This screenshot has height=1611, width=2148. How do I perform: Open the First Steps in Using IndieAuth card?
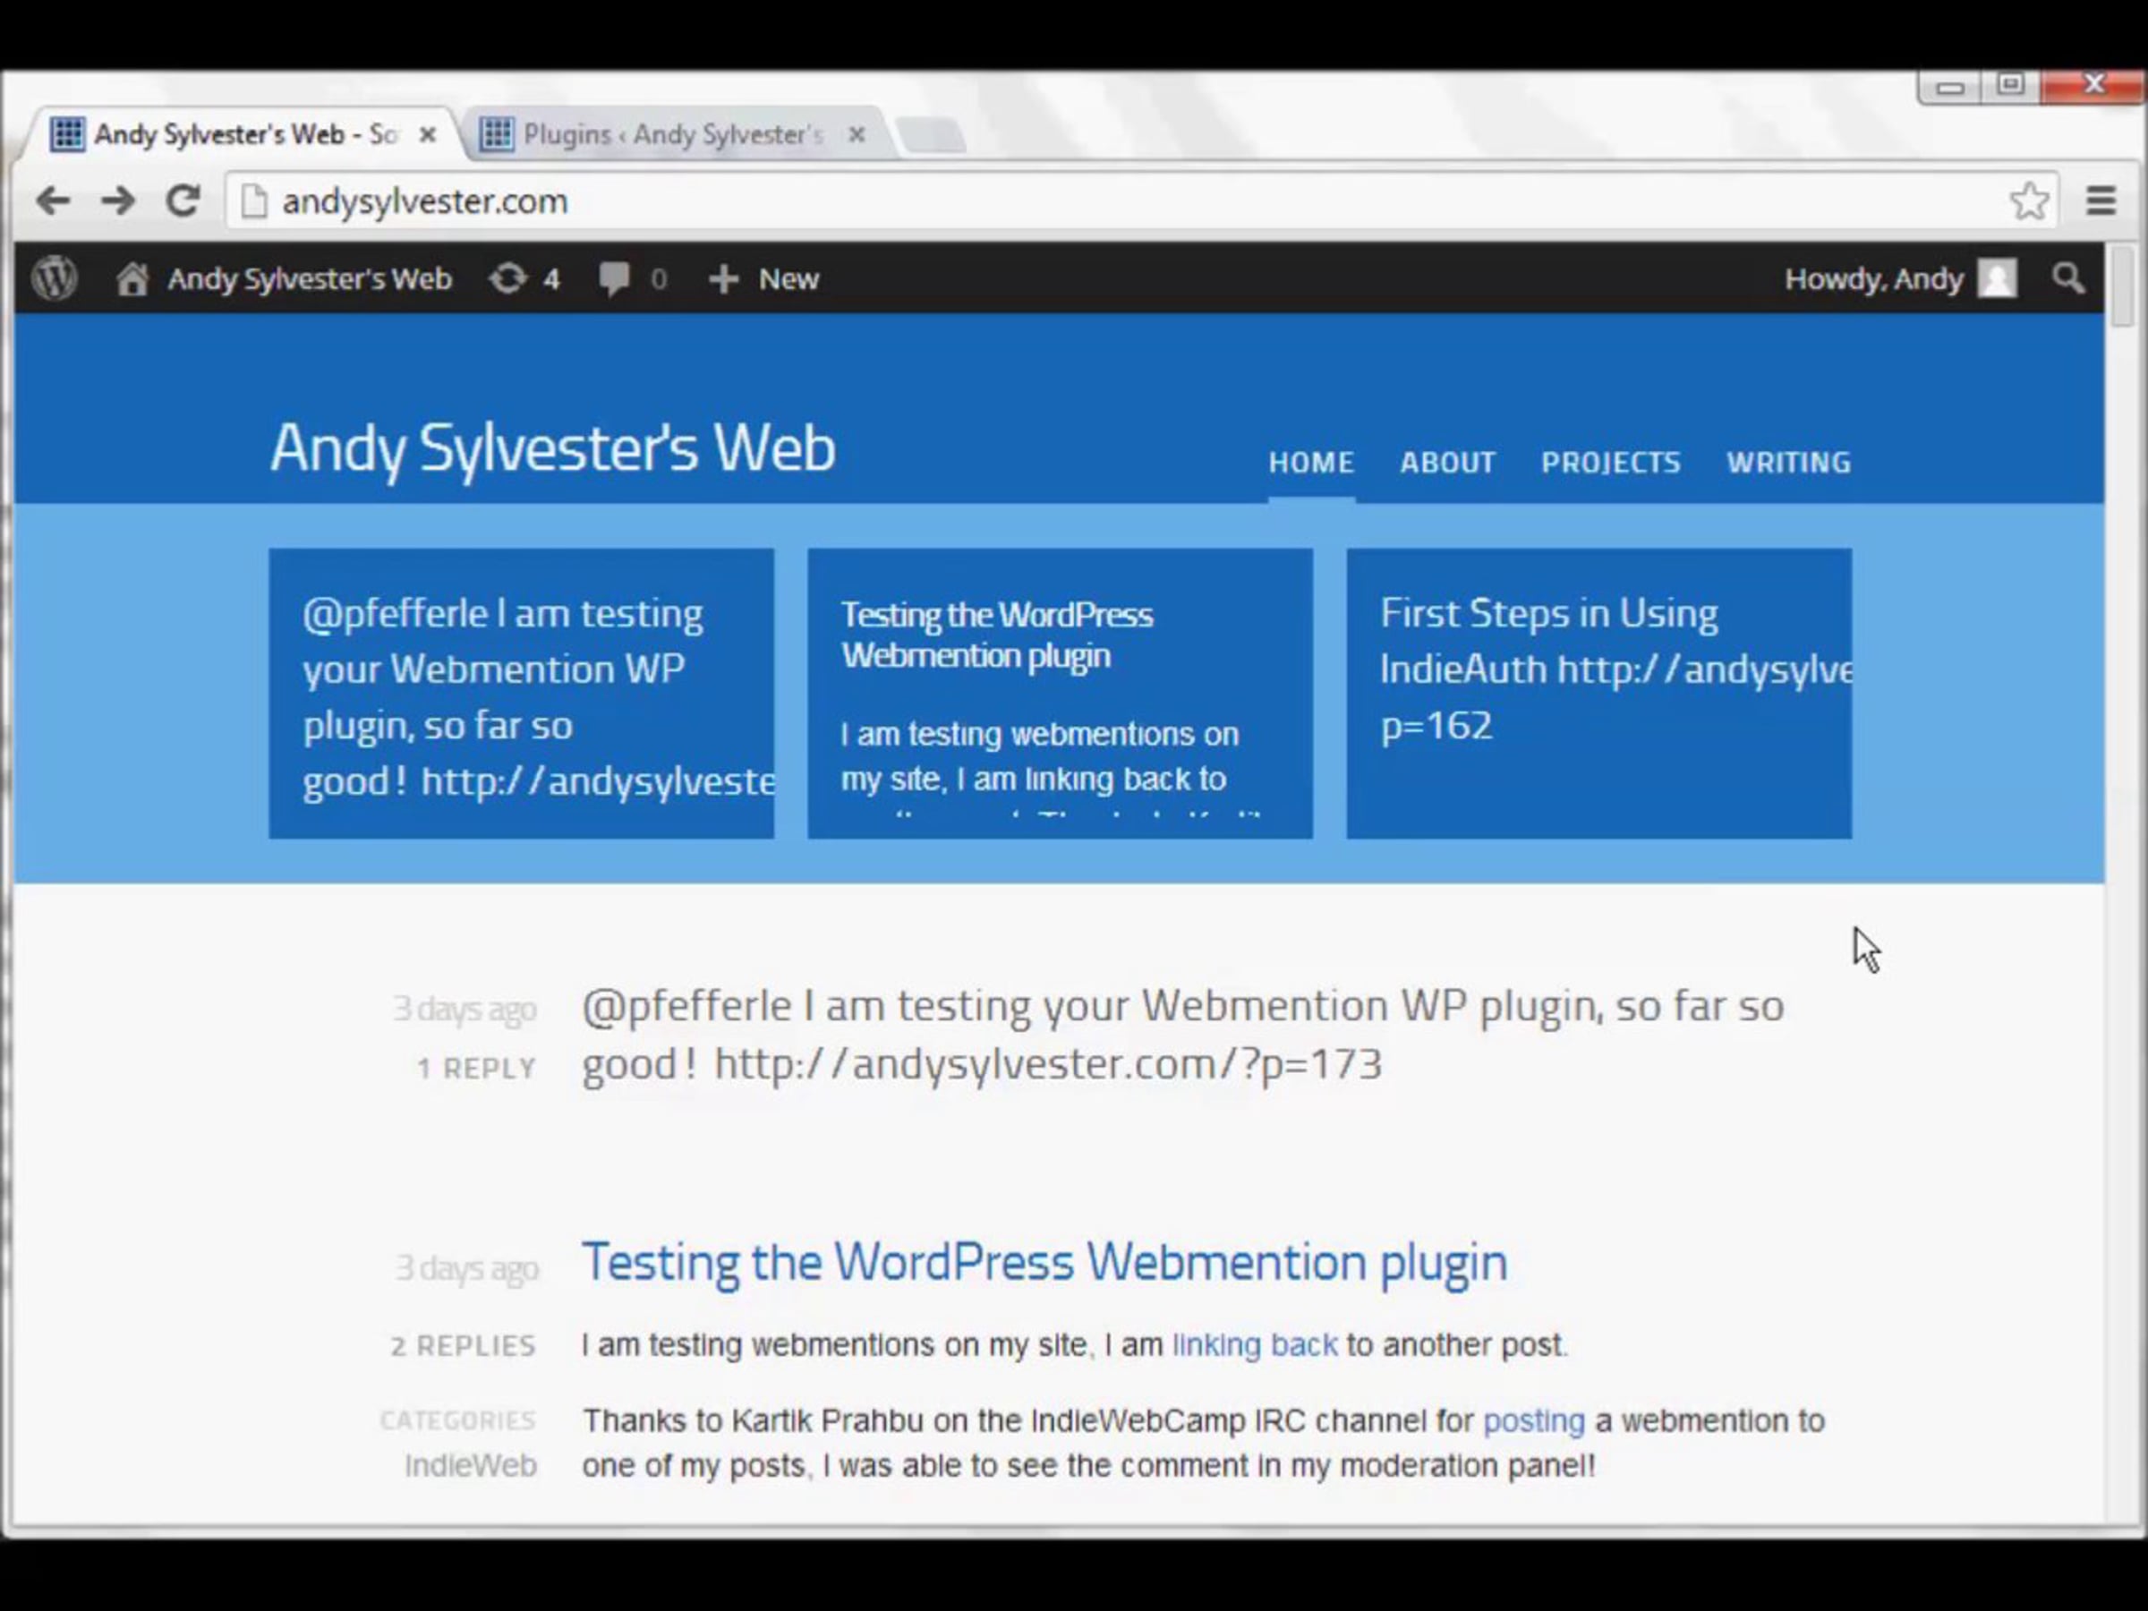[x=1599, y=694]
